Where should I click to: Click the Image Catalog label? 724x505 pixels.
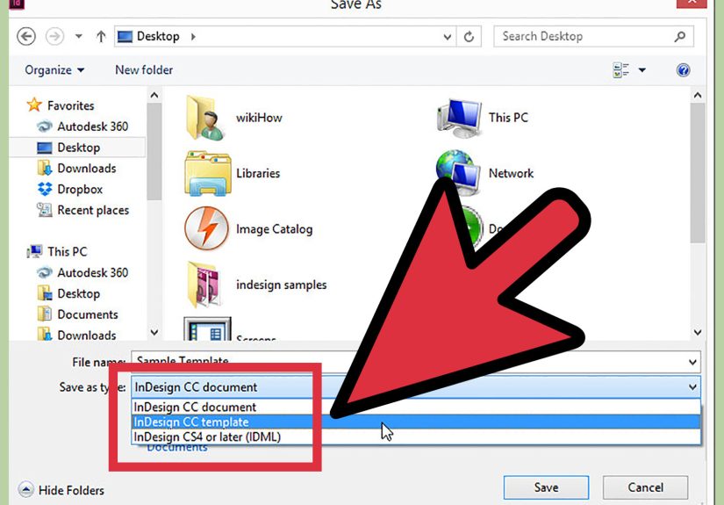[275, 229]
